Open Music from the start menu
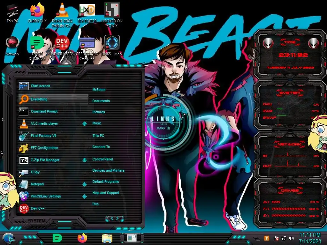The image size is (327, 245). click(x=97, y=123)
